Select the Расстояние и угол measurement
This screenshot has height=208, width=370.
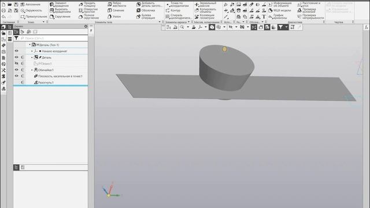309,5
